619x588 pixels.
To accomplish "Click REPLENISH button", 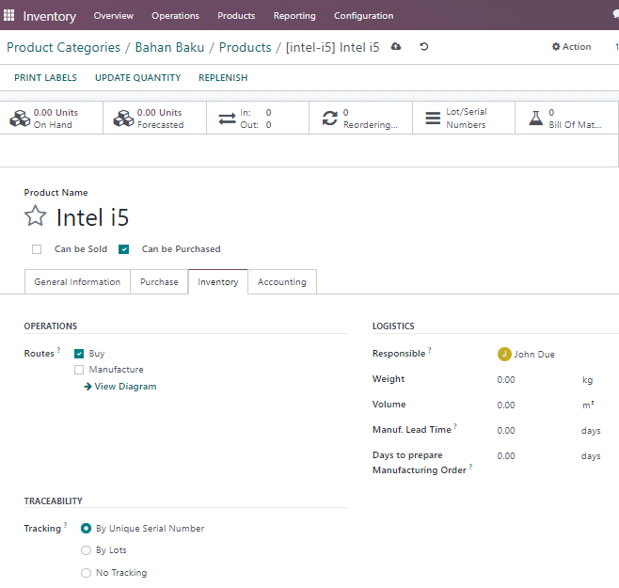I will pos(223,78).
